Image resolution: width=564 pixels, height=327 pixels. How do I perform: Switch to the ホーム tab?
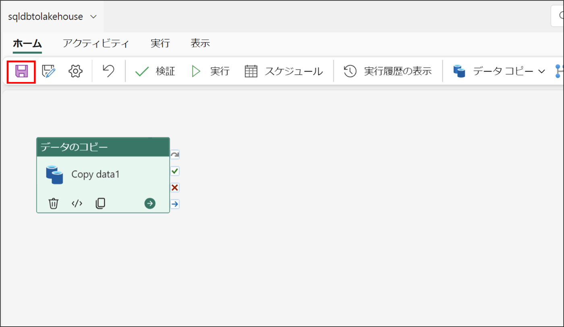coord(27,43)
